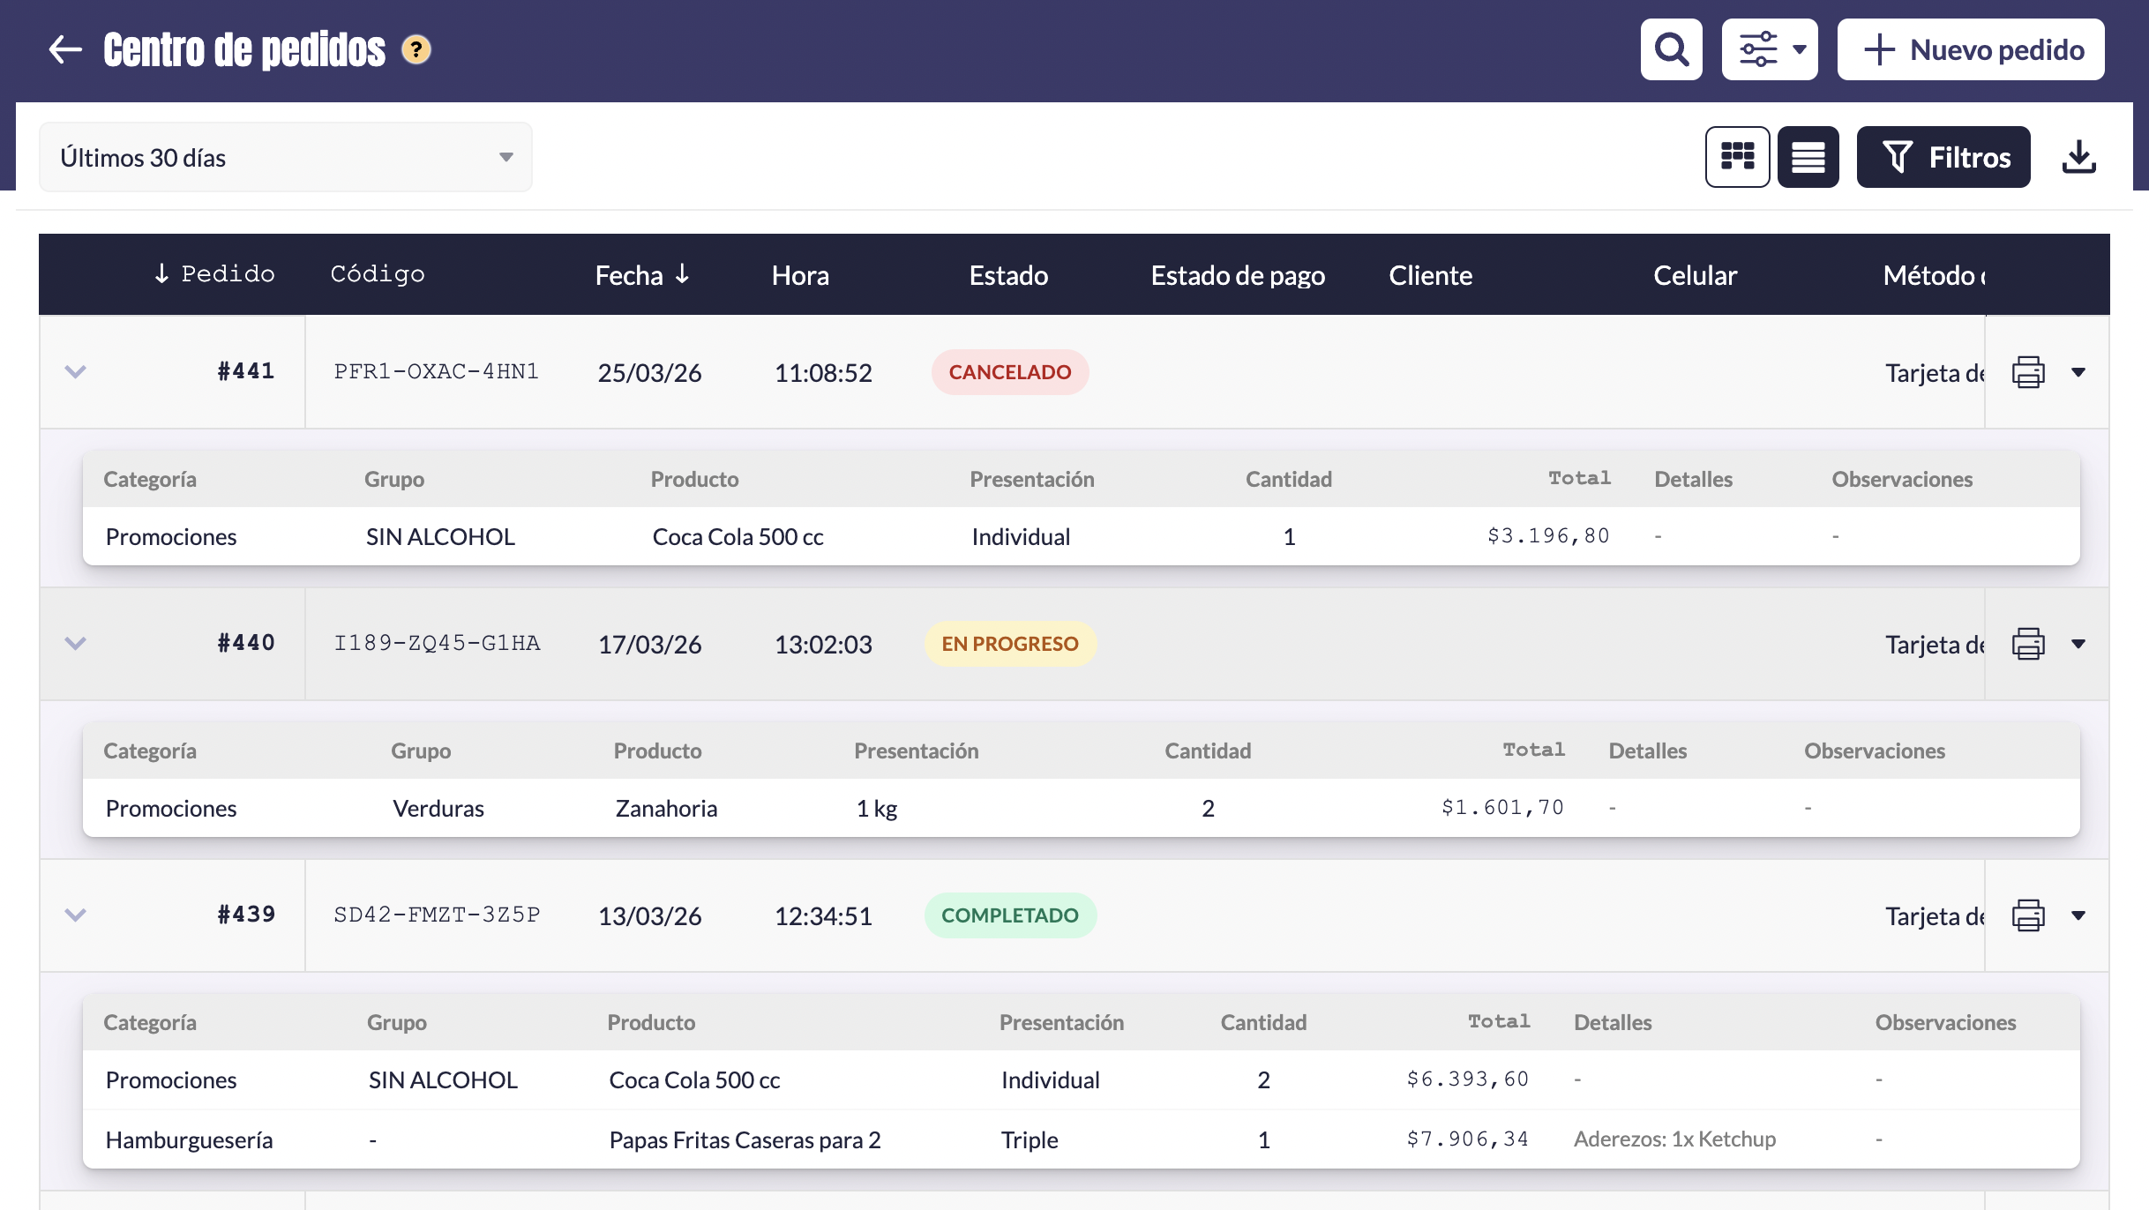Collapse order #441 details

(x=76, y=372)
